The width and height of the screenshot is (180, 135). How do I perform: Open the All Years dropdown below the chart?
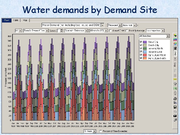pyautogui.click(x=90, y=131)
